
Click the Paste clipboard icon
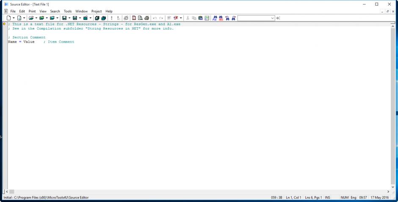(200, 18)
